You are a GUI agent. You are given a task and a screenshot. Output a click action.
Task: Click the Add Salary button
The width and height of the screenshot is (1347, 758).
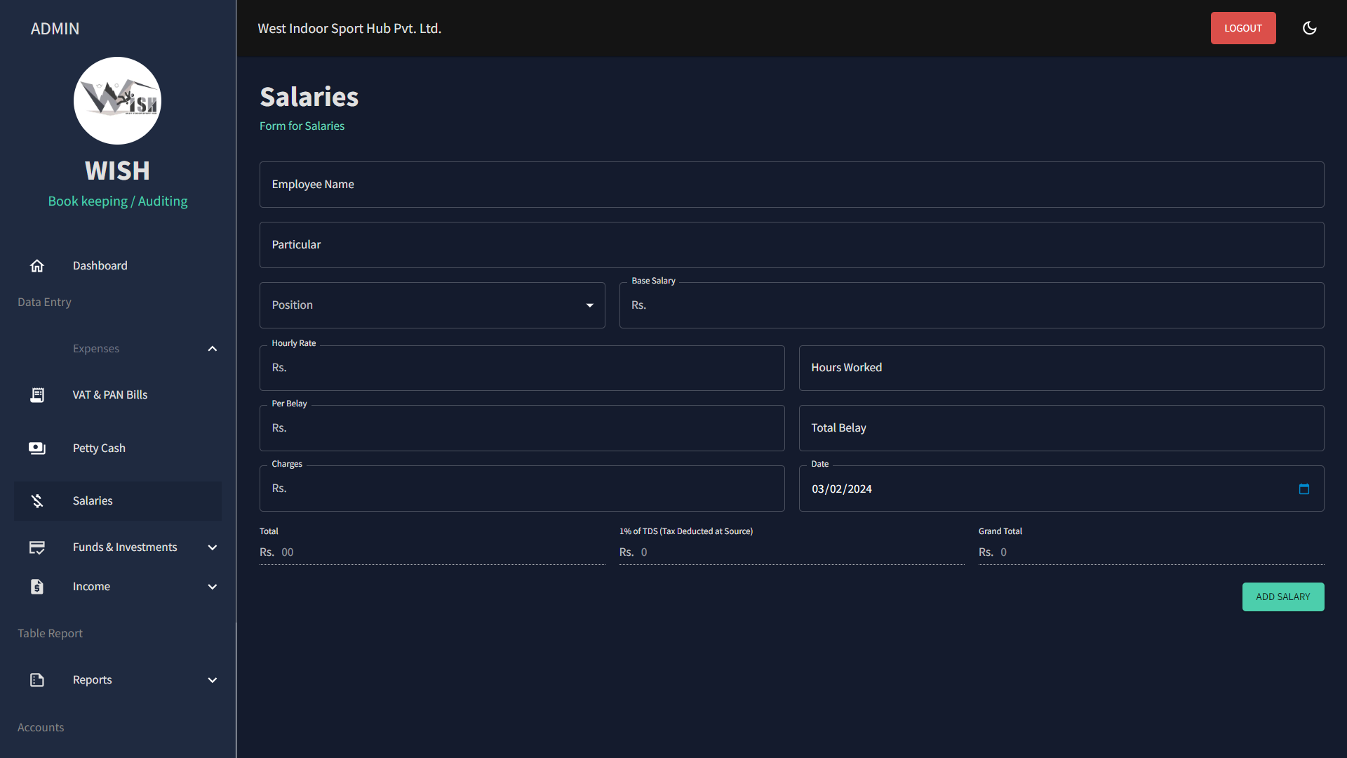click(1282, 597)
